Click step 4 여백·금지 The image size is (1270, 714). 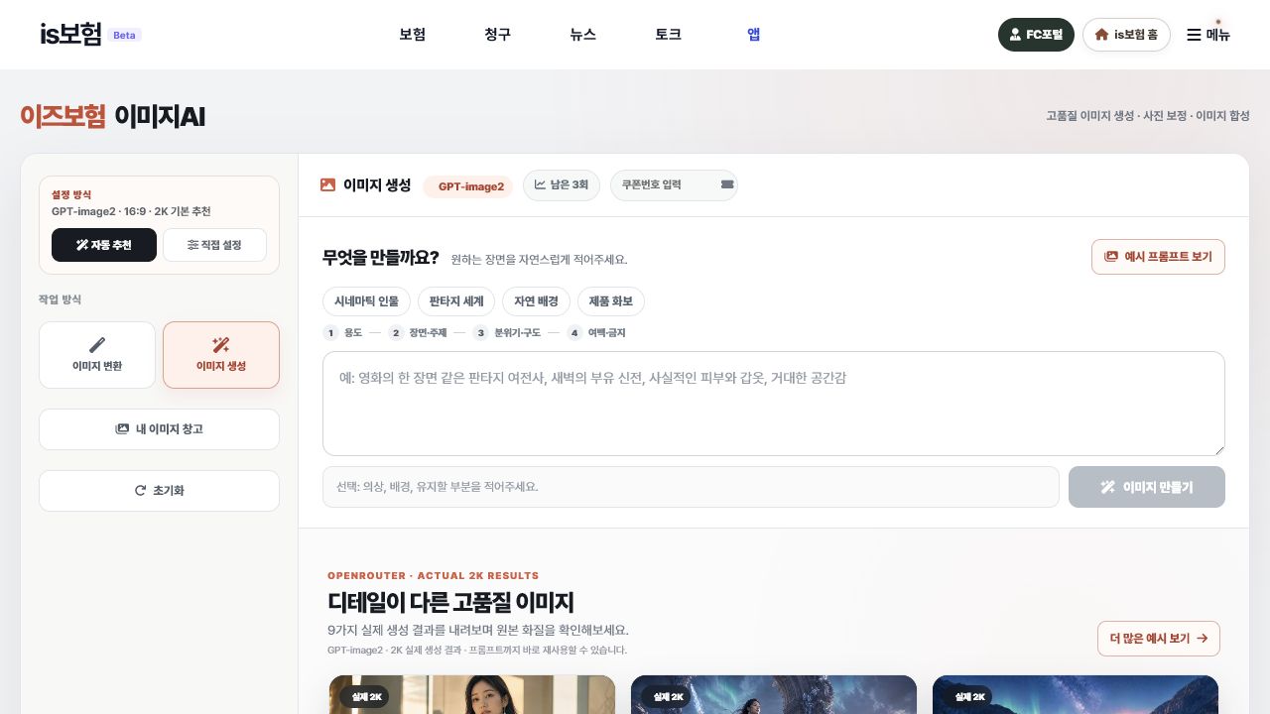pos(596,333)
